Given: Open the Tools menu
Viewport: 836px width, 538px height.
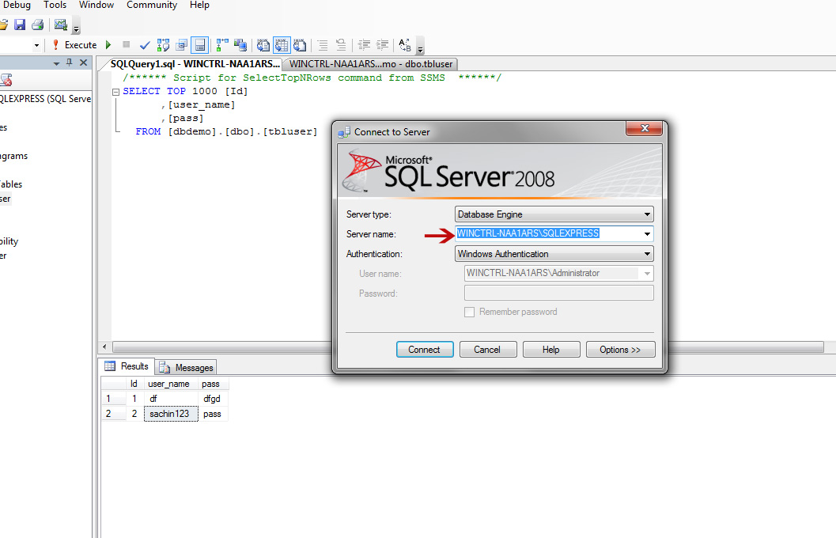Looking at the screenshot, I should click(x=55, y=6).
